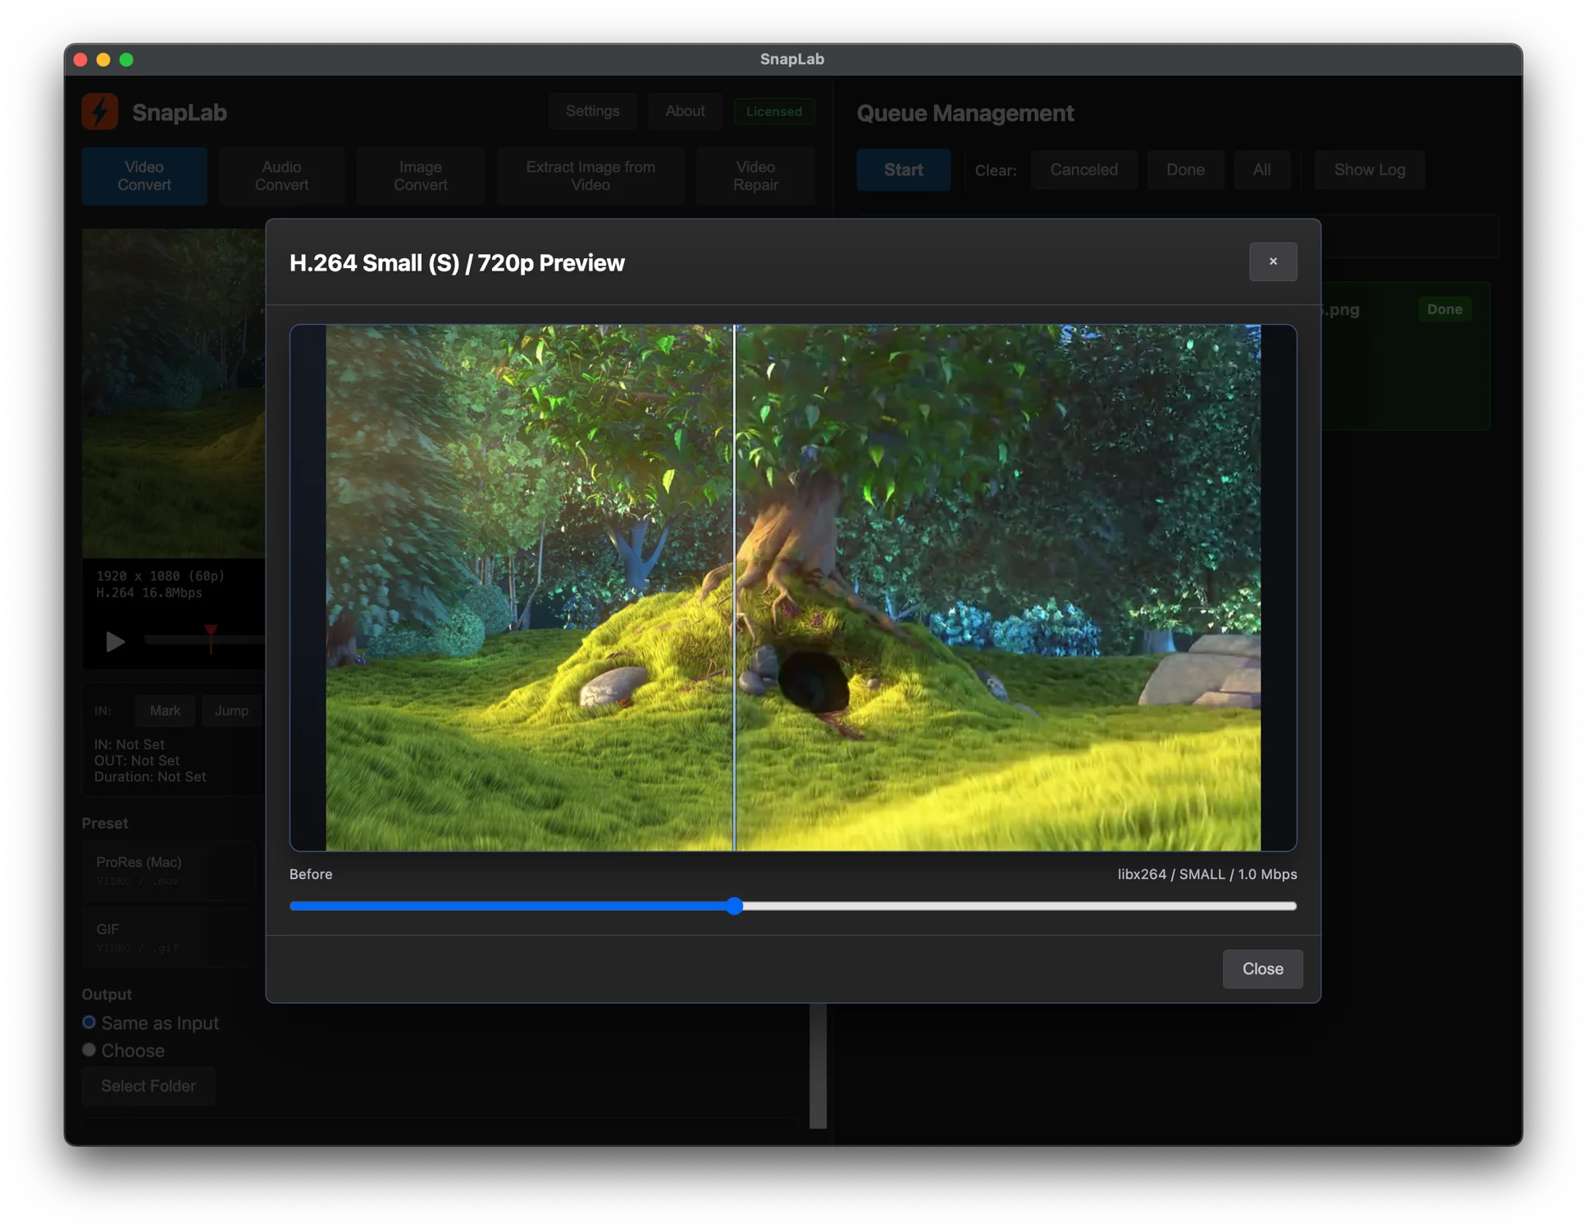Click the Licensed status badge

click(x=773, y=112)
